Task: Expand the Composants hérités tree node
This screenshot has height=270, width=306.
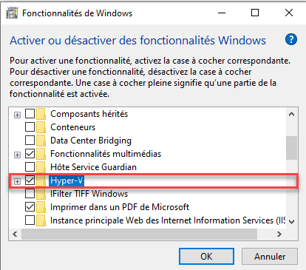Action: (x=17, y=115)
